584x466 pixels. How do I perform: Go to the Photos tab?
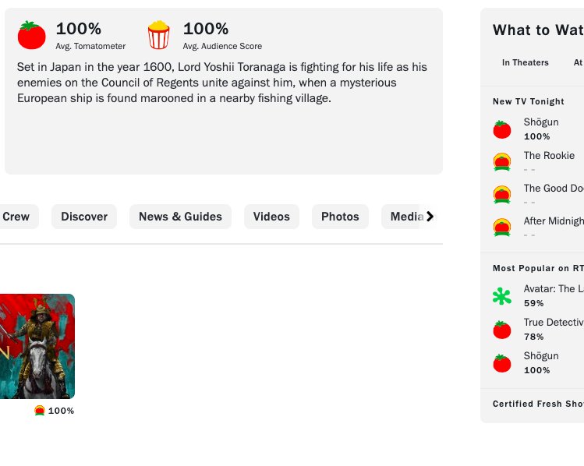(340, 217)
